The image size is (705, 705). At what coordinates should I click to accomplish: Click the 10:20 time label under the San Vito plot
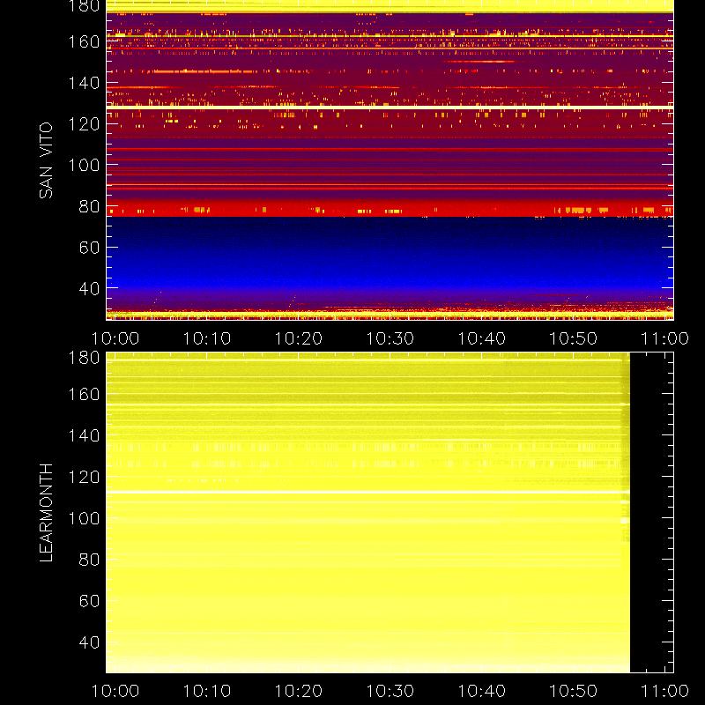(x=299, y=338)
